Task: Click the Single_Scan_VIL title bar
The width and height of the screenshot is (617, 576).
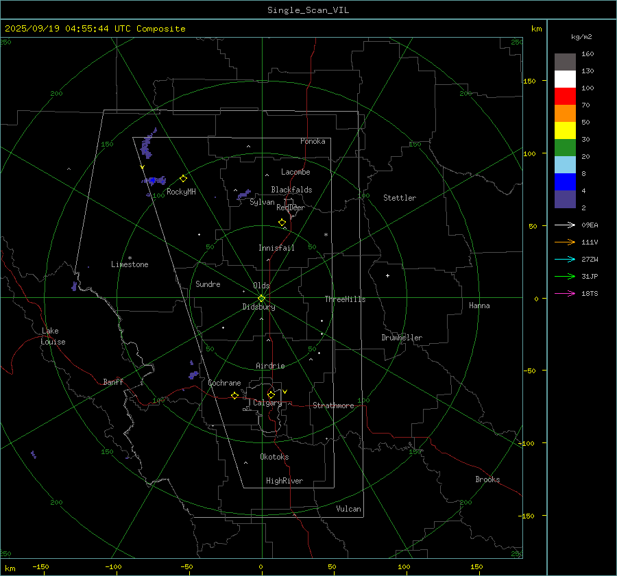Action: click(308, 10)
